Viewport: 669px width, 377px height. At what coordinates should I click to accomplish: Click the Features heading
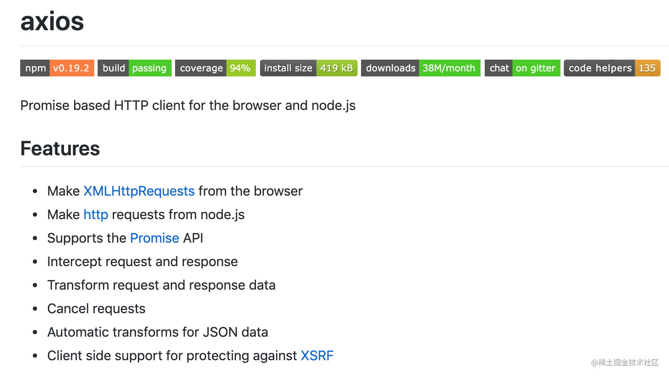60,149
